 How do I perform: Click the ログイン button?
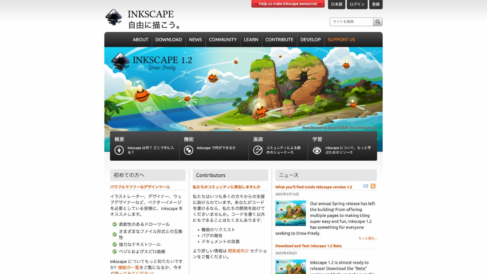[x=357, y=4]
